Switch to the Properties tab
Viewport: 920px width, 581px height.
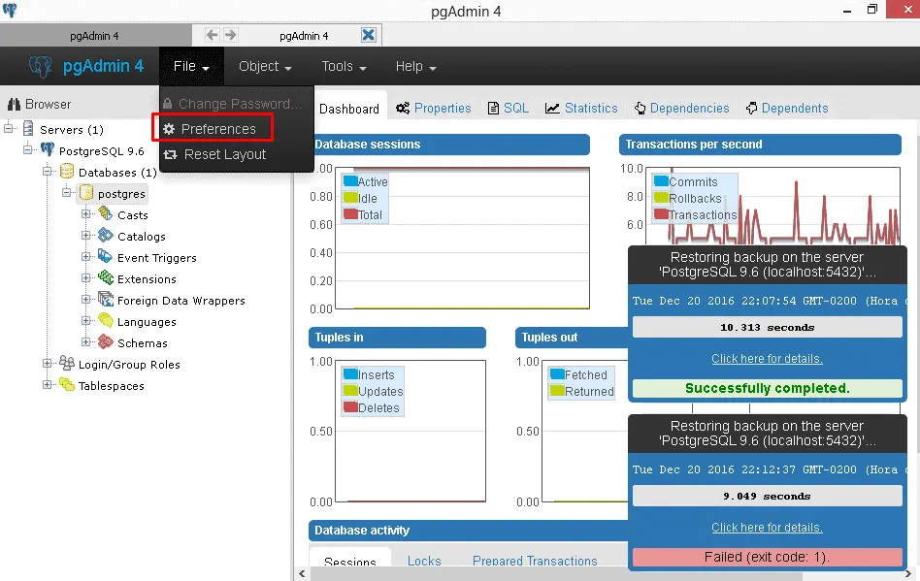pos(434,109)
